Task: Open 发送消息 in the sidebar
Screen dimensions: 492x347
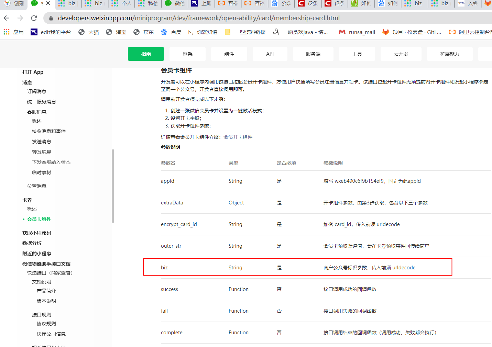Action: (42, 142)
